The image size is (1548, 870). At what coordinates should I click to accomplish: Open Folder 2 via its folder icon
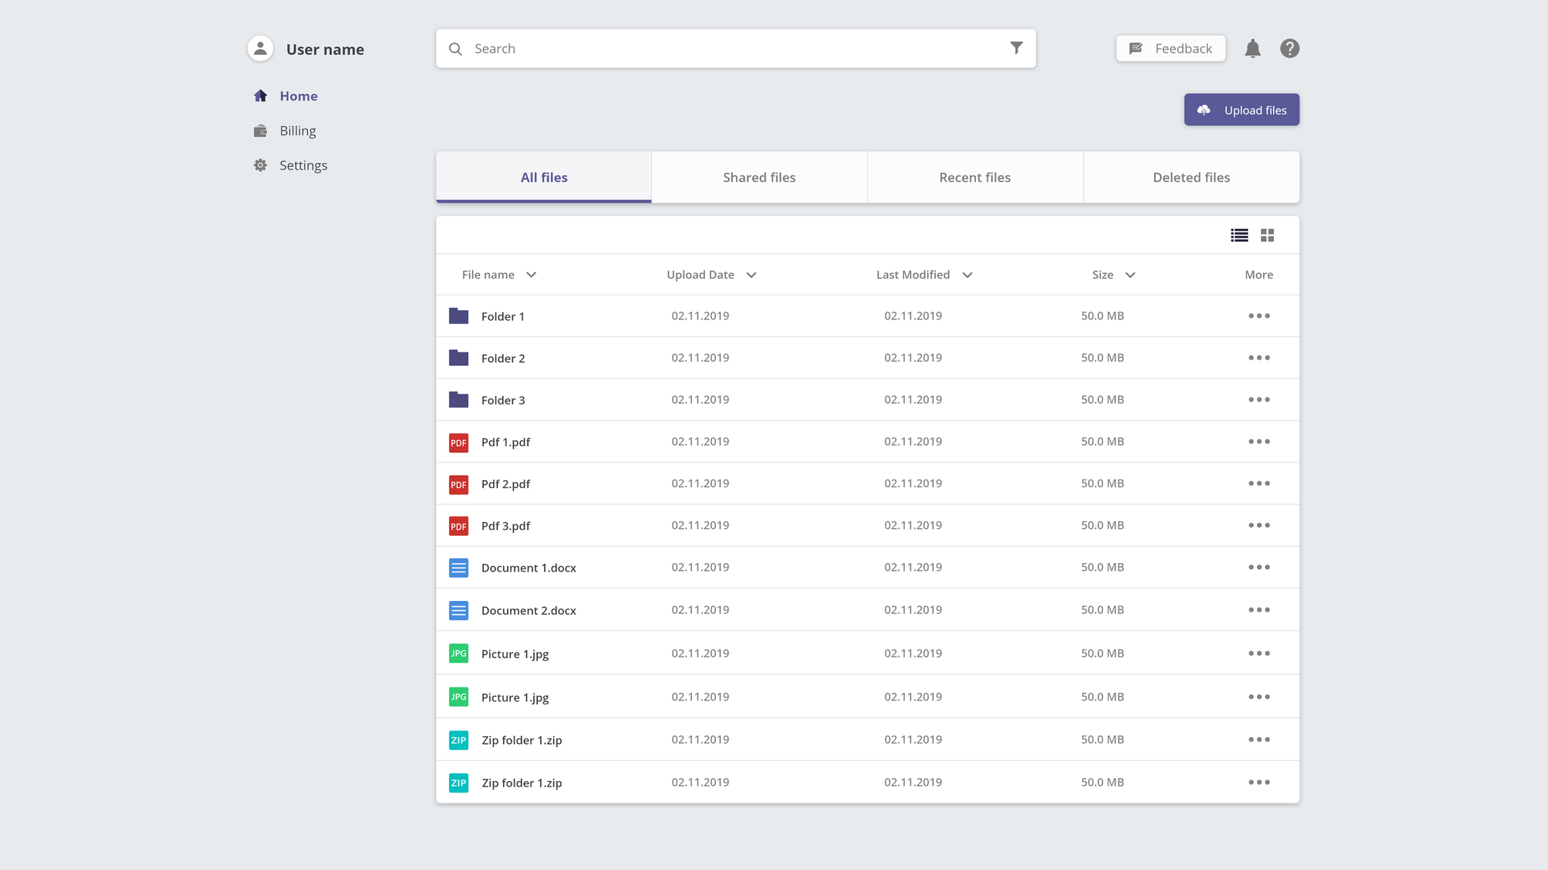pos(459,358)
